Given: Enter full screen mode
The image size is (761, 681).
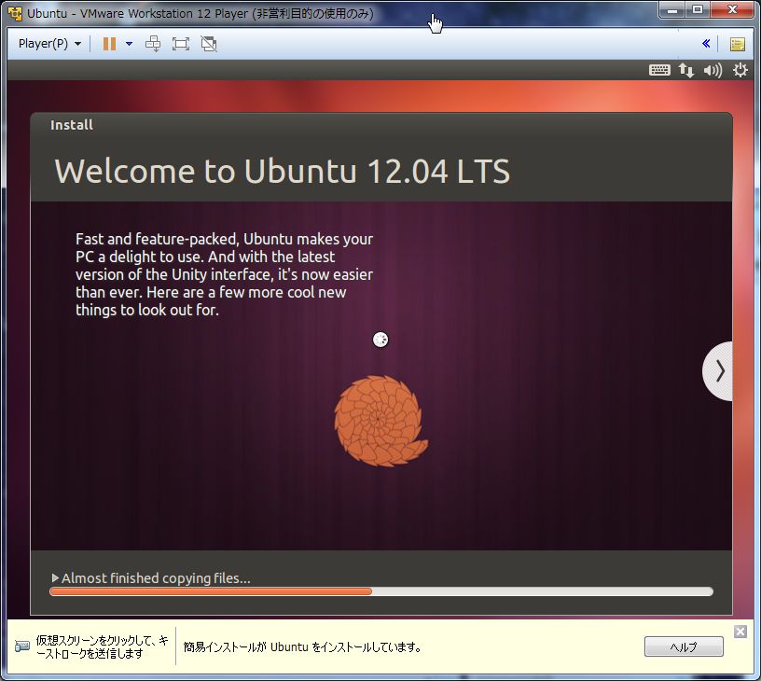Looking at the screenshot, I should pyautogui.click(x=181, y=44).
